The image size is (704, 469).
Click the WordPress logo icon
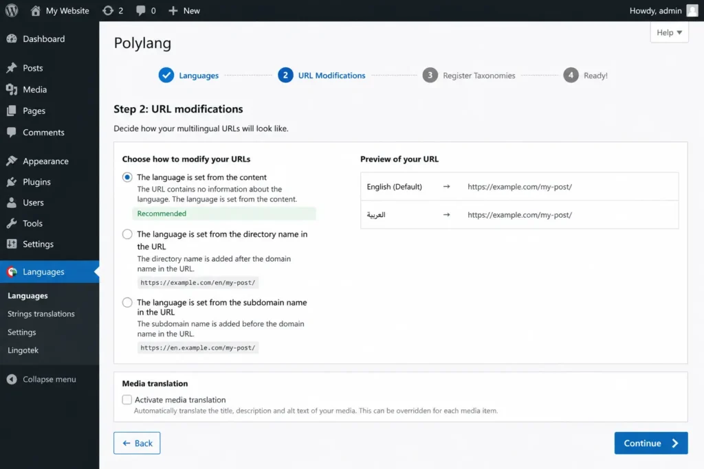pyautogui.click(x=12, y=10)
